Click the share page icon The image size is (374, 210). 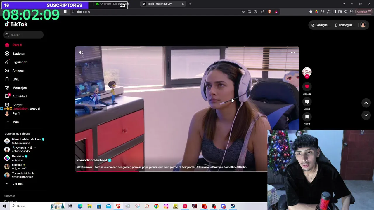tap(262, 12)
